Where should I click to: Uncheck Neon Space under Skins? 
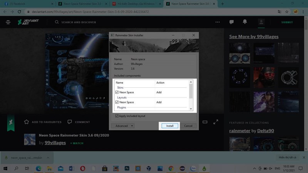coord(117,92)
